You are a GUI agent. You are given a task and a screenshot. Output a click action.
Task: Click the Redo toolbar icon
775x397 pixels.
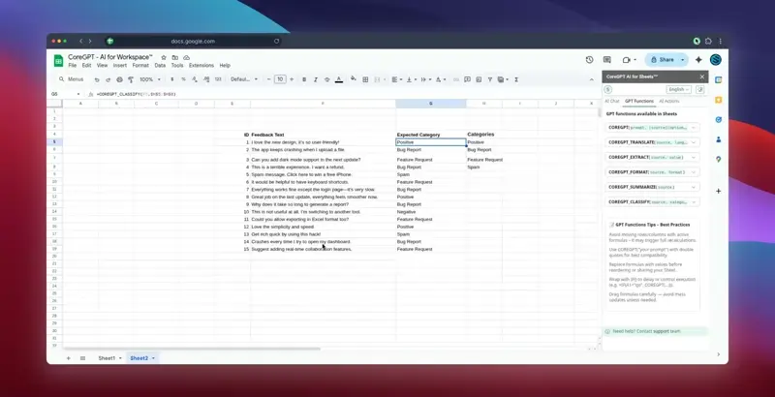pyautogui.click(x=108, y=79)
